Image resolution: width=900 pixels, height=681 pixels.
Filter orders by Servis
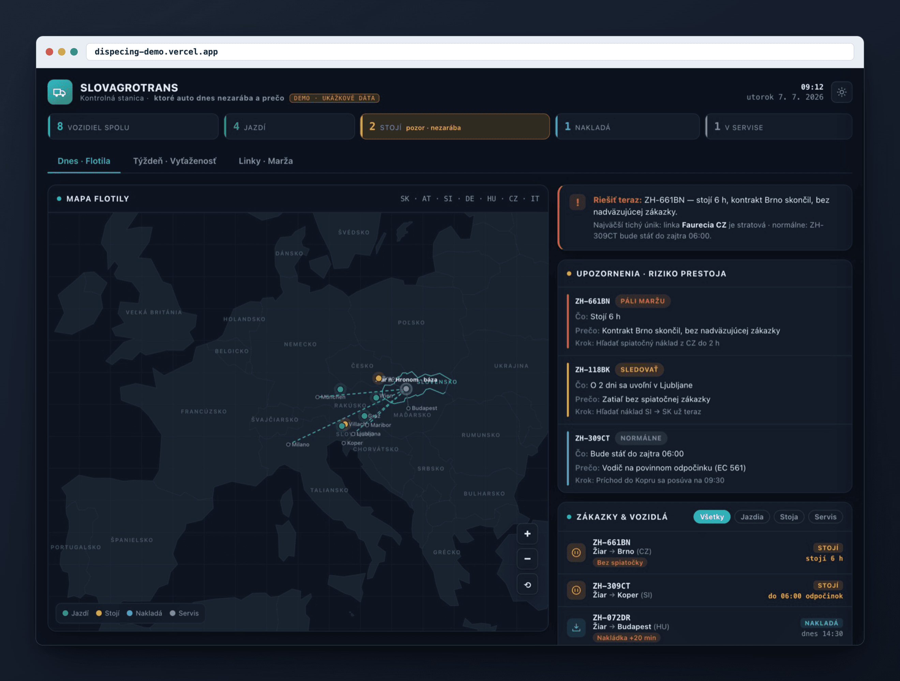825,517
